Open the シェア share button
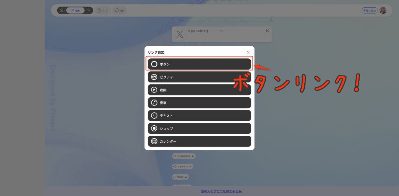 tap(102, 10)
